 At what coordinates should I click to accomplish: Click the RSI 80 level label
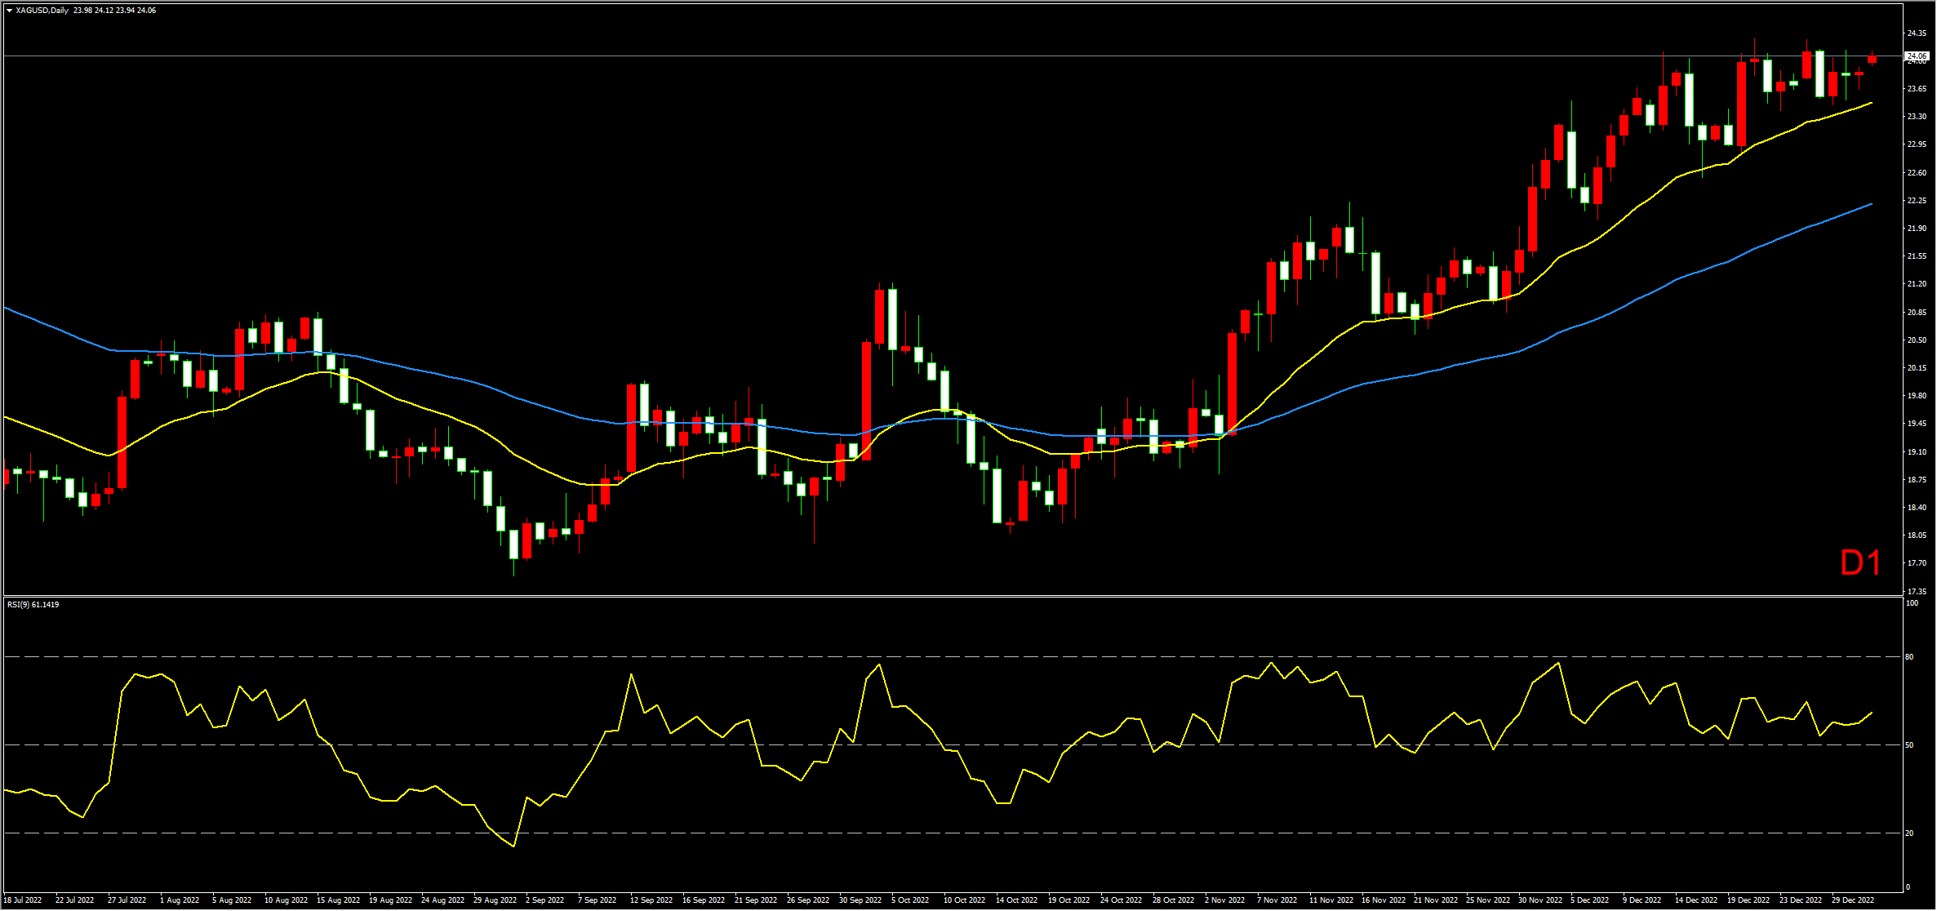click(x=1909, y=657)
